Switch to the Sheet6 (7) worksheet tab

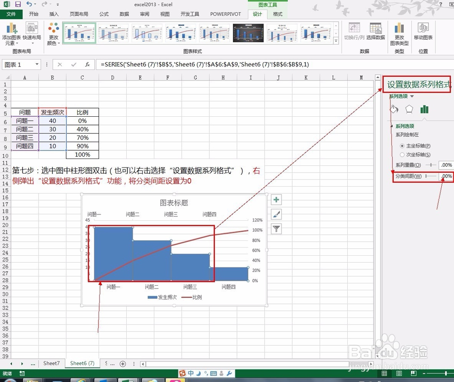(82, 363)
